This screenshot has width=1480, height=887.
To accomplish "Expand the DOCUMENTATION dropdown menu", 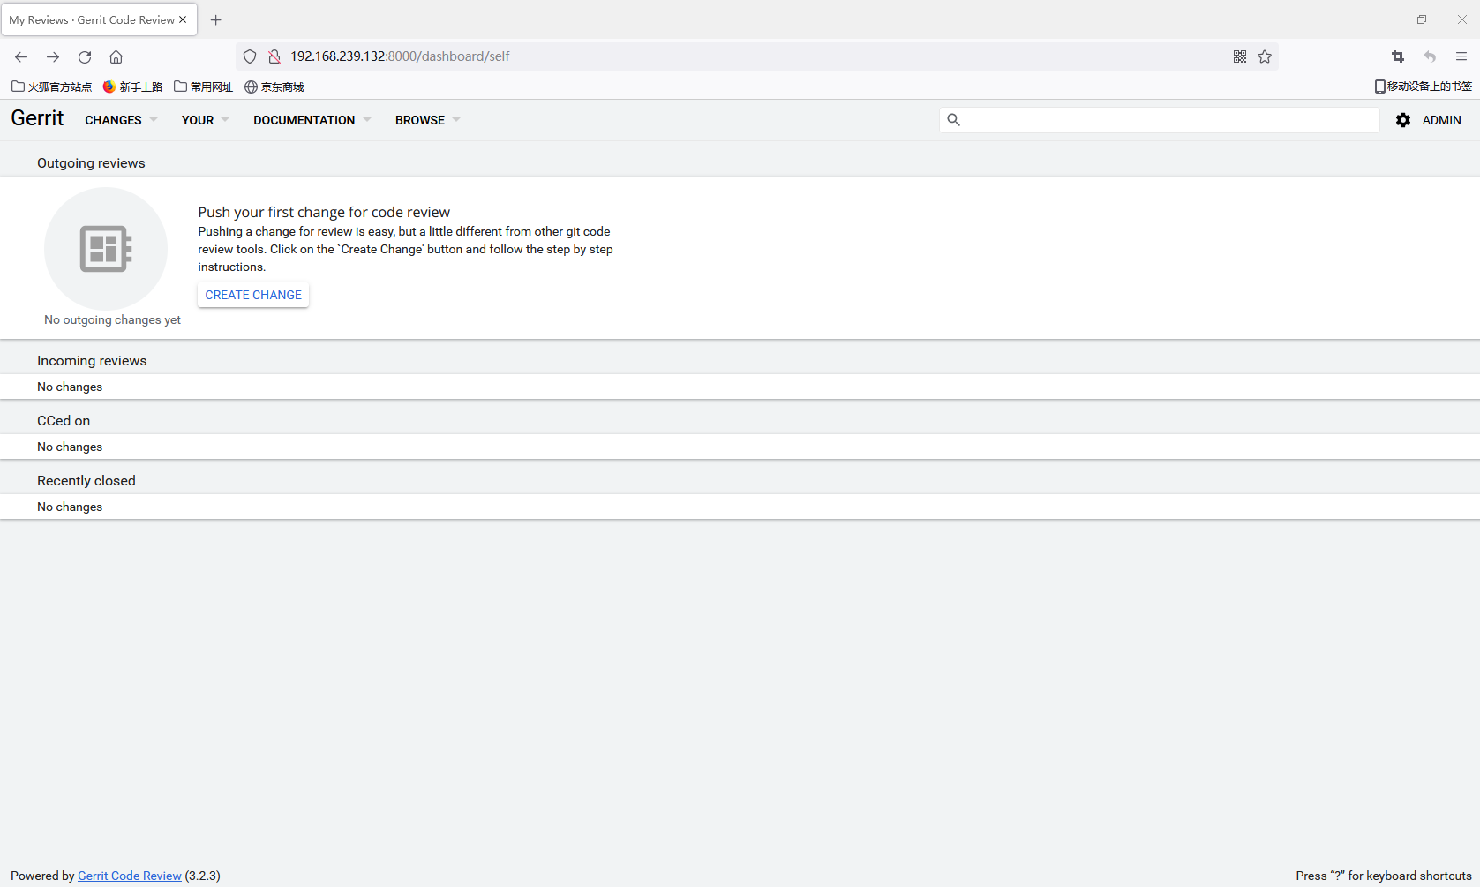I will point(312,120).
